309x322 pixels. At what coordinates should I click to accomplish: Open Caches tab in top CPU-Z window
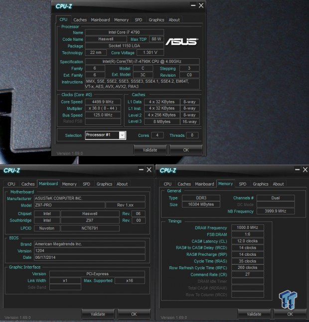pyautogui.click(x=80, y=20)
